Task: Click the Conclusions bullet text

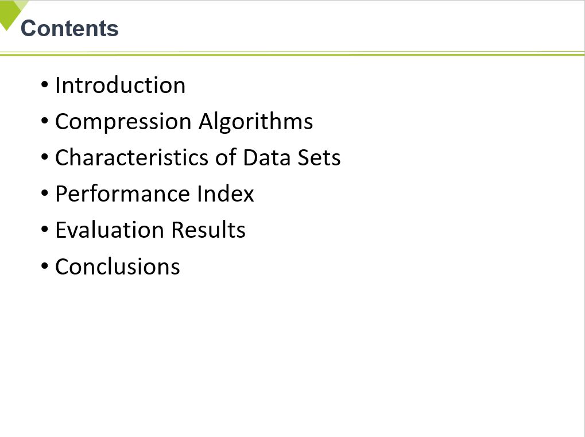Action: point(117,266)
